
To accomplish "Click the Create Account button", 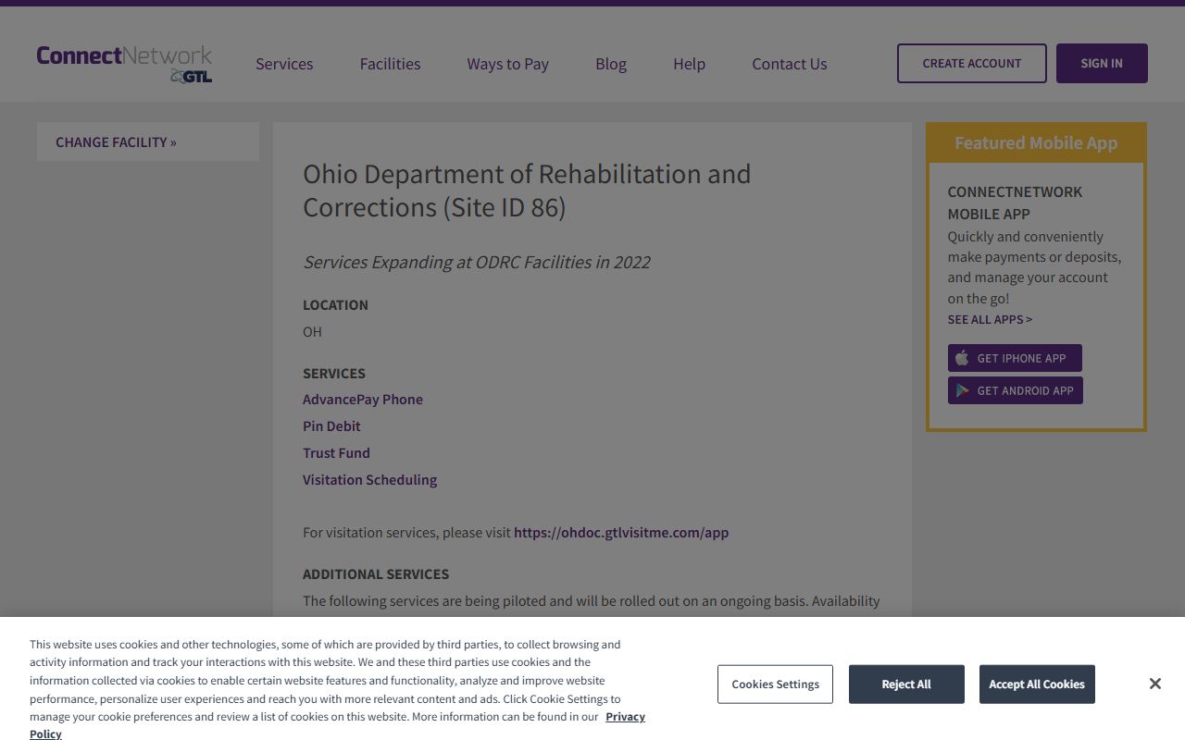I will tap(972, 63).
